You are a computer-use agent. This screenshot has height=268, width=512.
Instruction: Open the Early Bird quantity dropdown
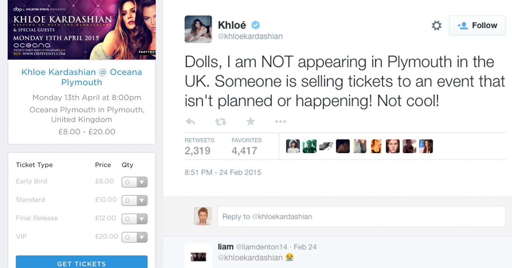tap(134, 182)
